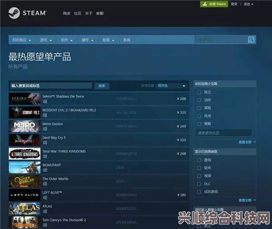
Task: Click the 登录 login link
Action: pyautogui.click(x=234, y=4)
